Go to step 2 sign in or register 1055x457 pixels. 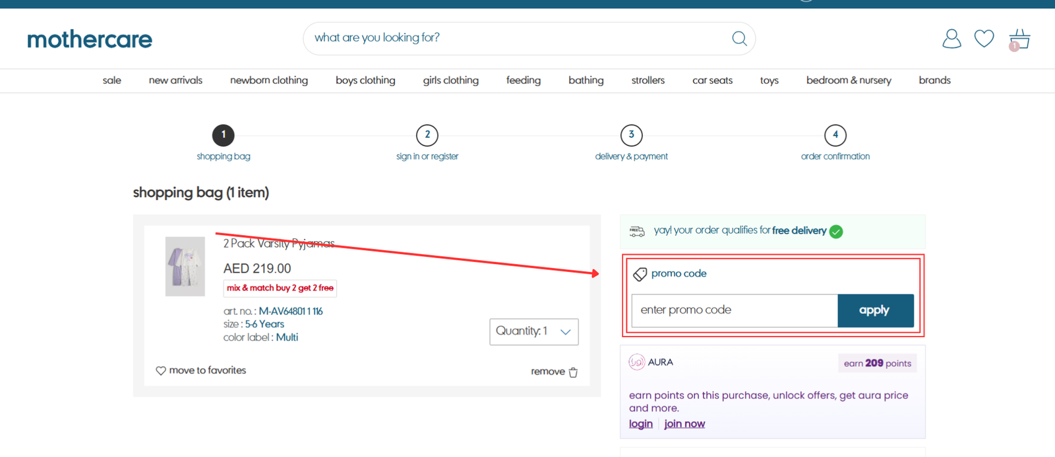pos(427,135)
